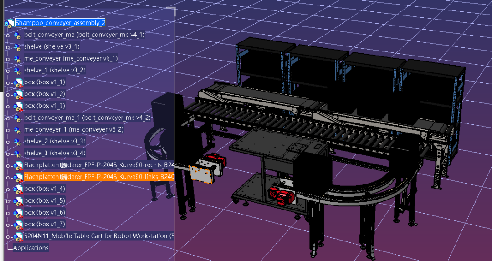This screenshot has height=261, width=492.
Task: Select 'shelve_2 (shelve v3_3)' label
Action: coord(55,141)
